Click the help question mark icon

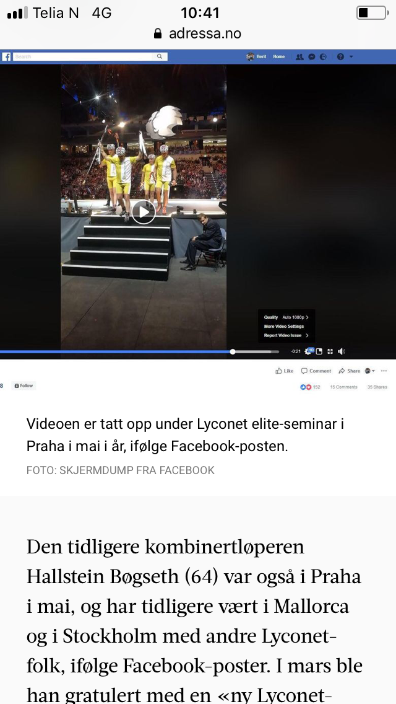tap(340, 57)
